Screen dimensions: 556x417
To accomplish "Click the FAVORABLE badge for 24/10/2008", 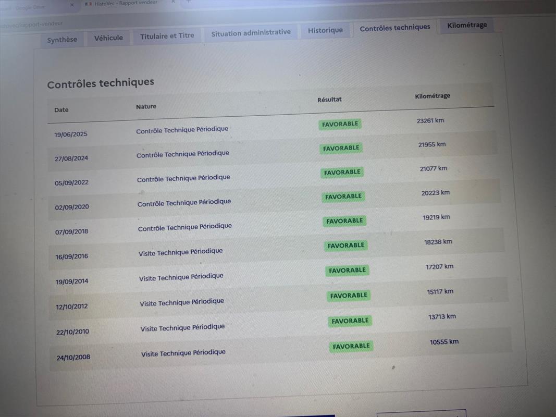I will (x=351, y=346).
